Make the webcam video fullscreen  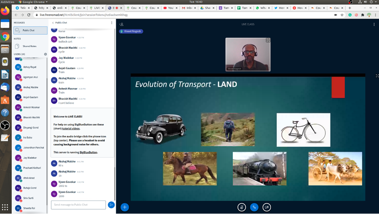pyautogui.click(x=268, y=40)
